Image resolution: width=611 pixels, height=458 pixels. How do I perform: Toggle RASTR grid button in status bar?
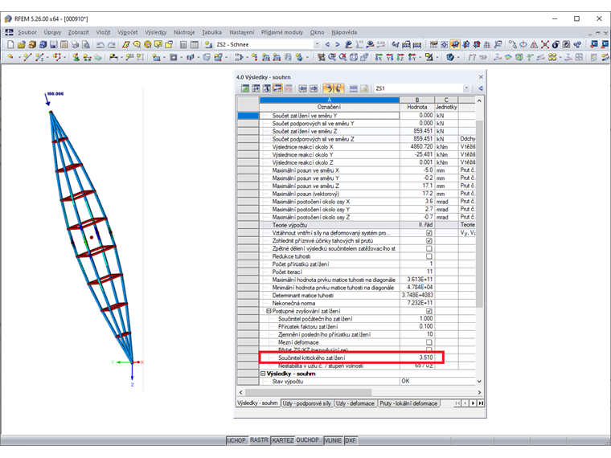(x=259, y=440)
